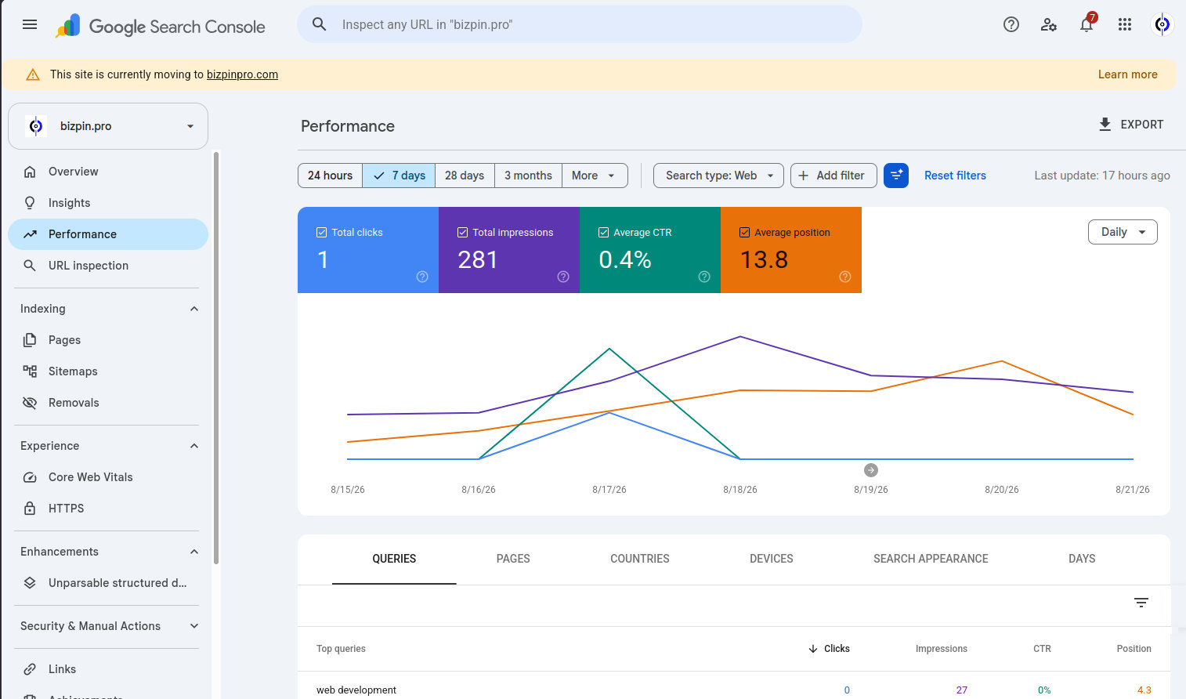The width and height of the screenshot is (1186, 699).
Task: Click the Total clicks help icon
Action: (422, 277)
